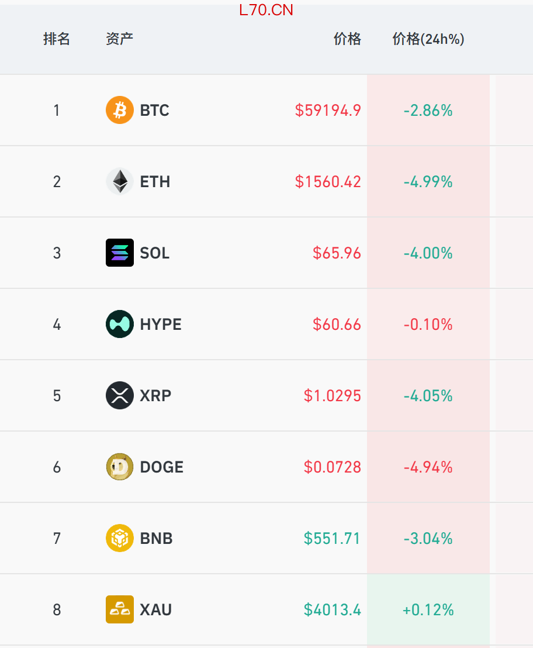
Task: Click the BNB coin icon
Action: (120, 538)
